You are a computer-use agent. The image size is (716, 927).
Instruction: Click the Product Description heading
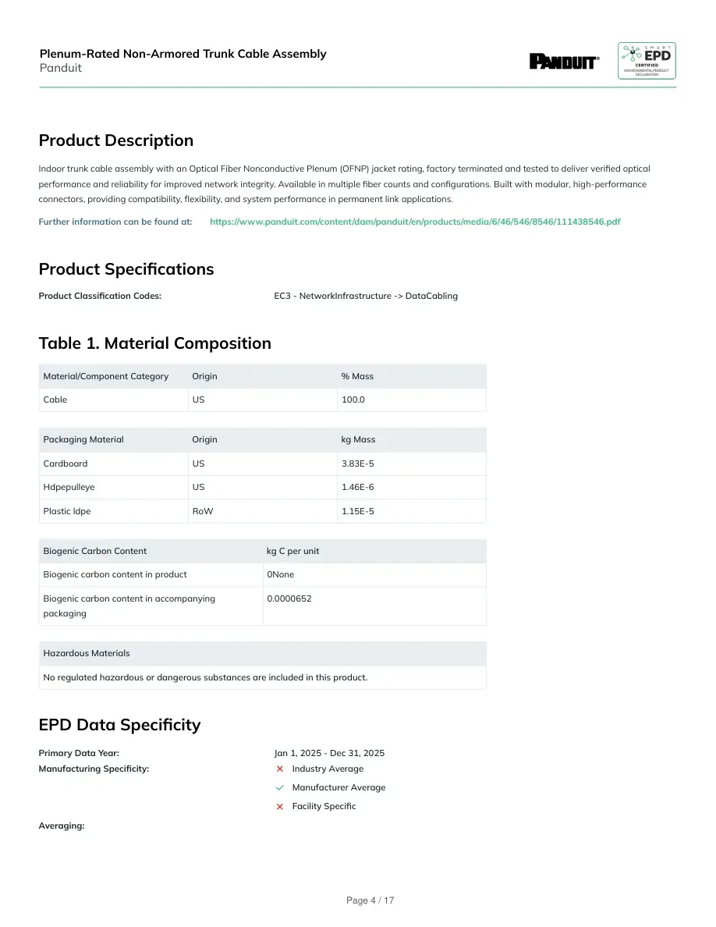point(115,140)
